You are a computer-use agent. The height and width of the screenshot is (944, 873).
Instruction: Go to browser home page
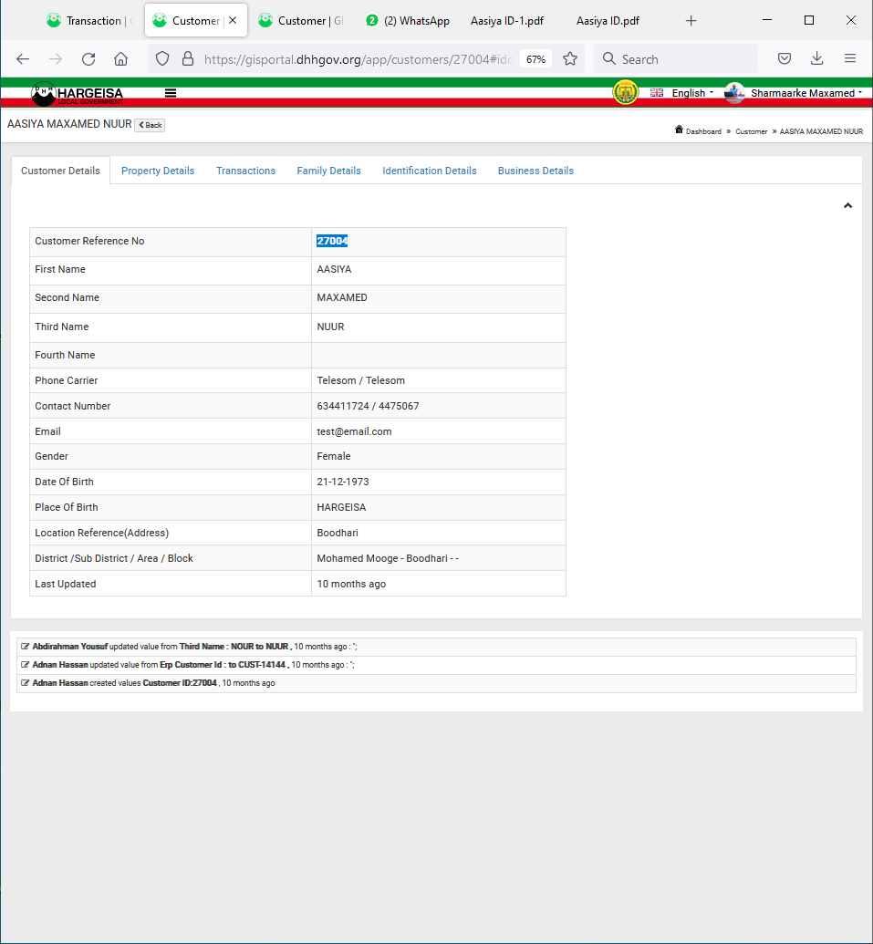tap(121, 59)
